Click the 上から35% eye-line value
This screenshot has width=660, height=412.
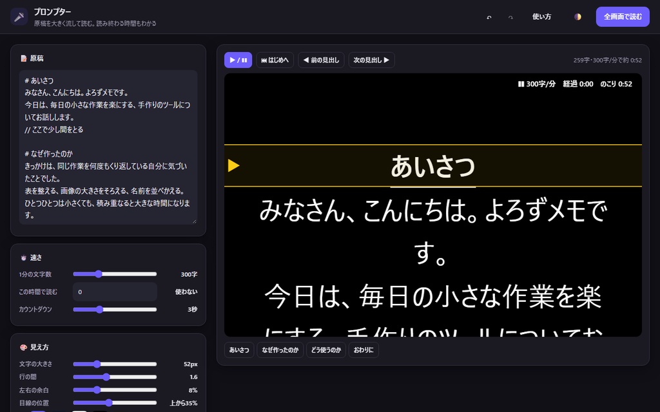(184, 403)
